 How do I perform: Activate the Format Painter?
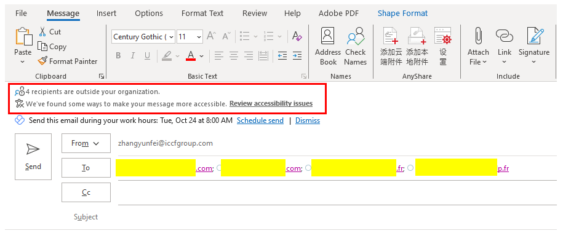[68, 61]
